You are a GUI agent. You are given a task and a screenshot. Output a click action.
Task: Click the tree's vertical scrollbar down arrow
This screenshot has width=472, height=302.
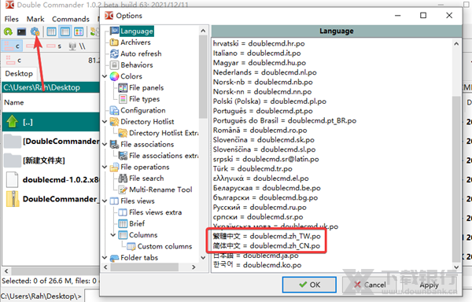[x=203, y=258]
